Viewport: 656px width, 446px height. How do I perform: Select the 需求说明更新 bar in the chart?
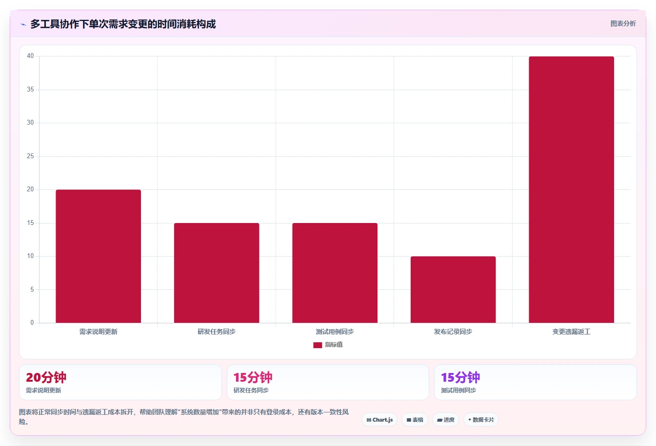98,256
